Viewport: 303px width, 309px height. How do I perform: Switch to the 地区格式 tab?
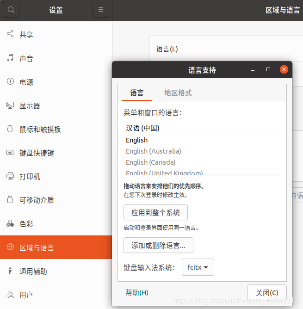[x=178, y=93]
